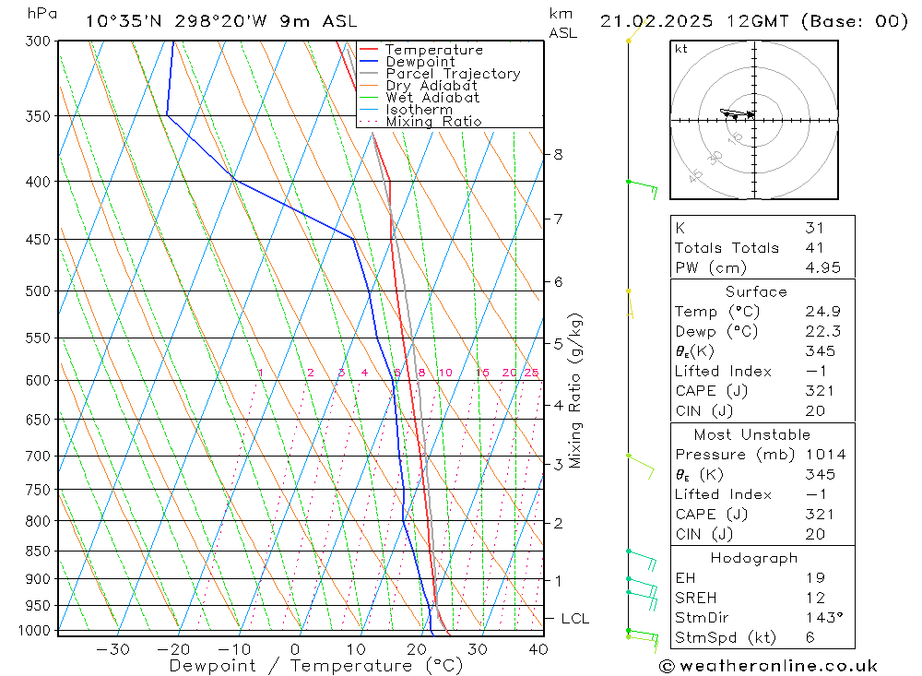The image size is (922, 676).
Task: Click the K index value 31
Action: [x=814, y=228]
